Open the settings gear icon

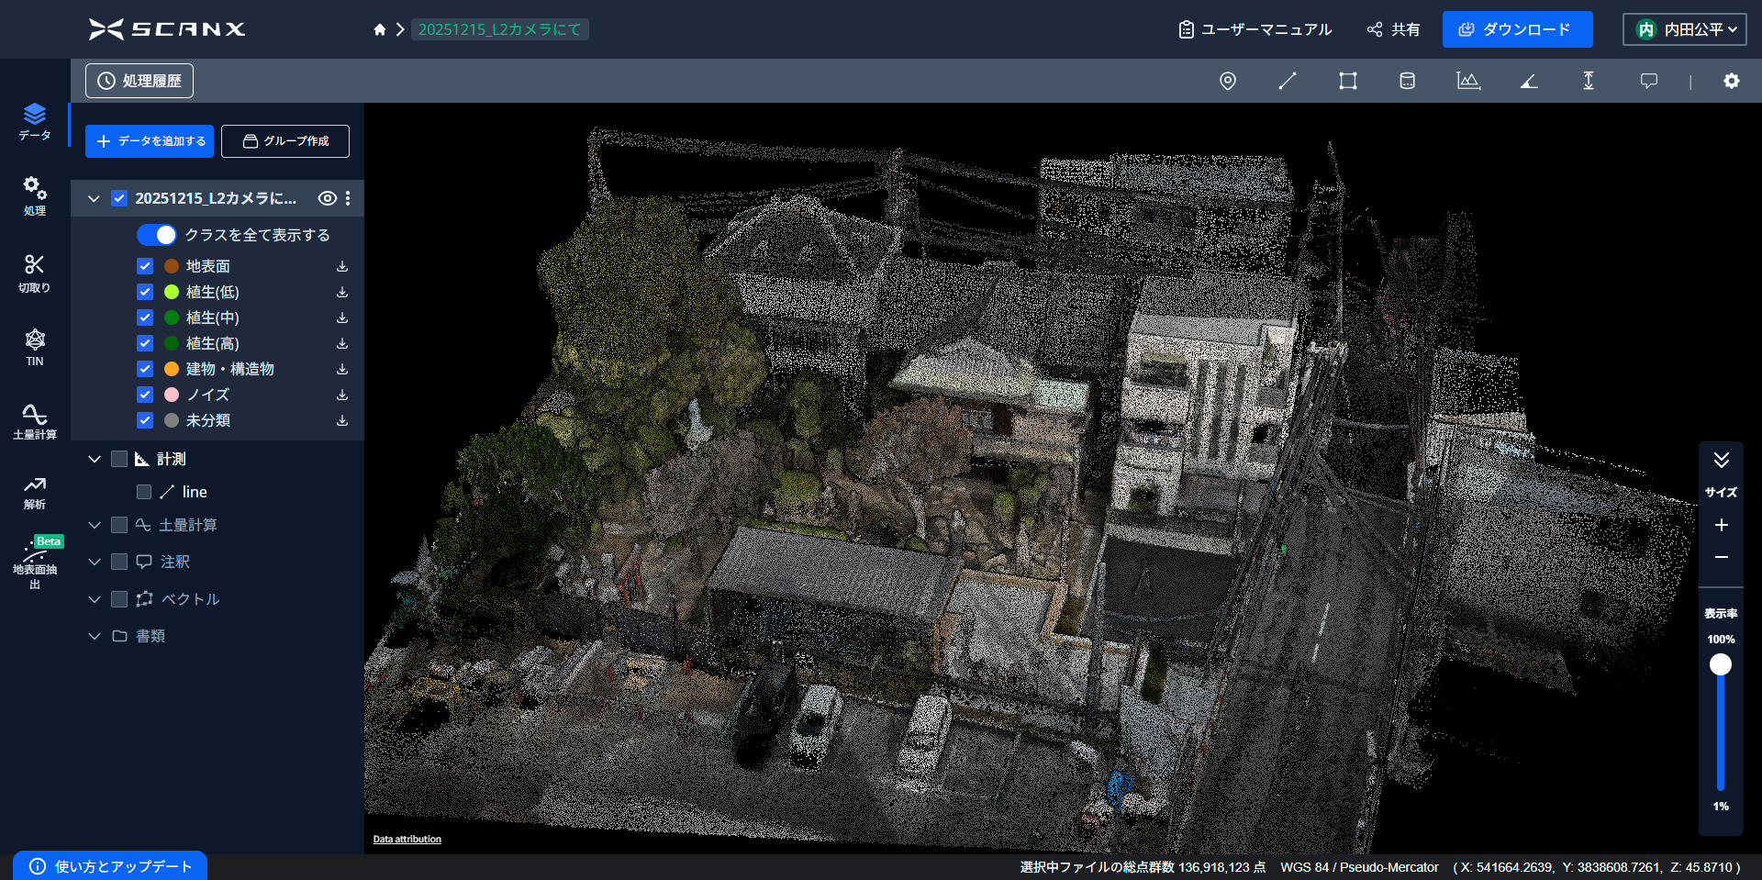pos(1731,81)
